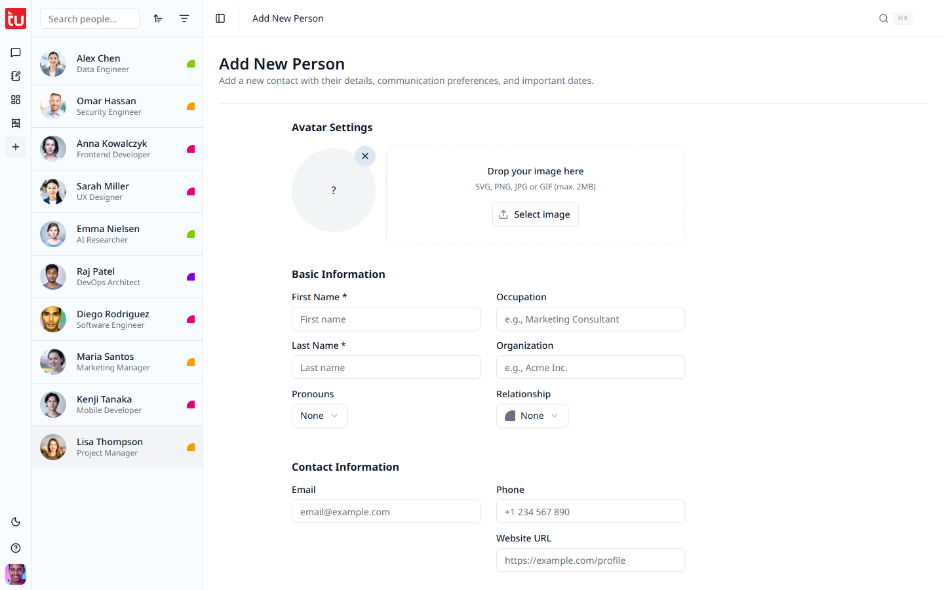Select Alex Chen in people list

tap(117, 64)
